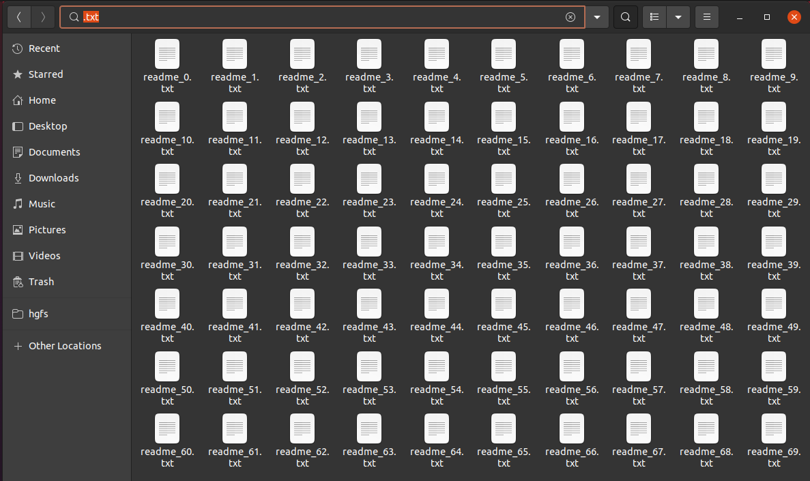Select the readme_35.txt file icon

pos(504,242)
